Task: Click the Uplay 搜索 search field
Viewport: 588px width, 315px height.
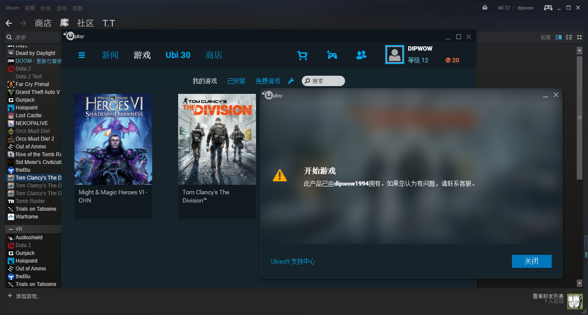Action: [323, 81]
